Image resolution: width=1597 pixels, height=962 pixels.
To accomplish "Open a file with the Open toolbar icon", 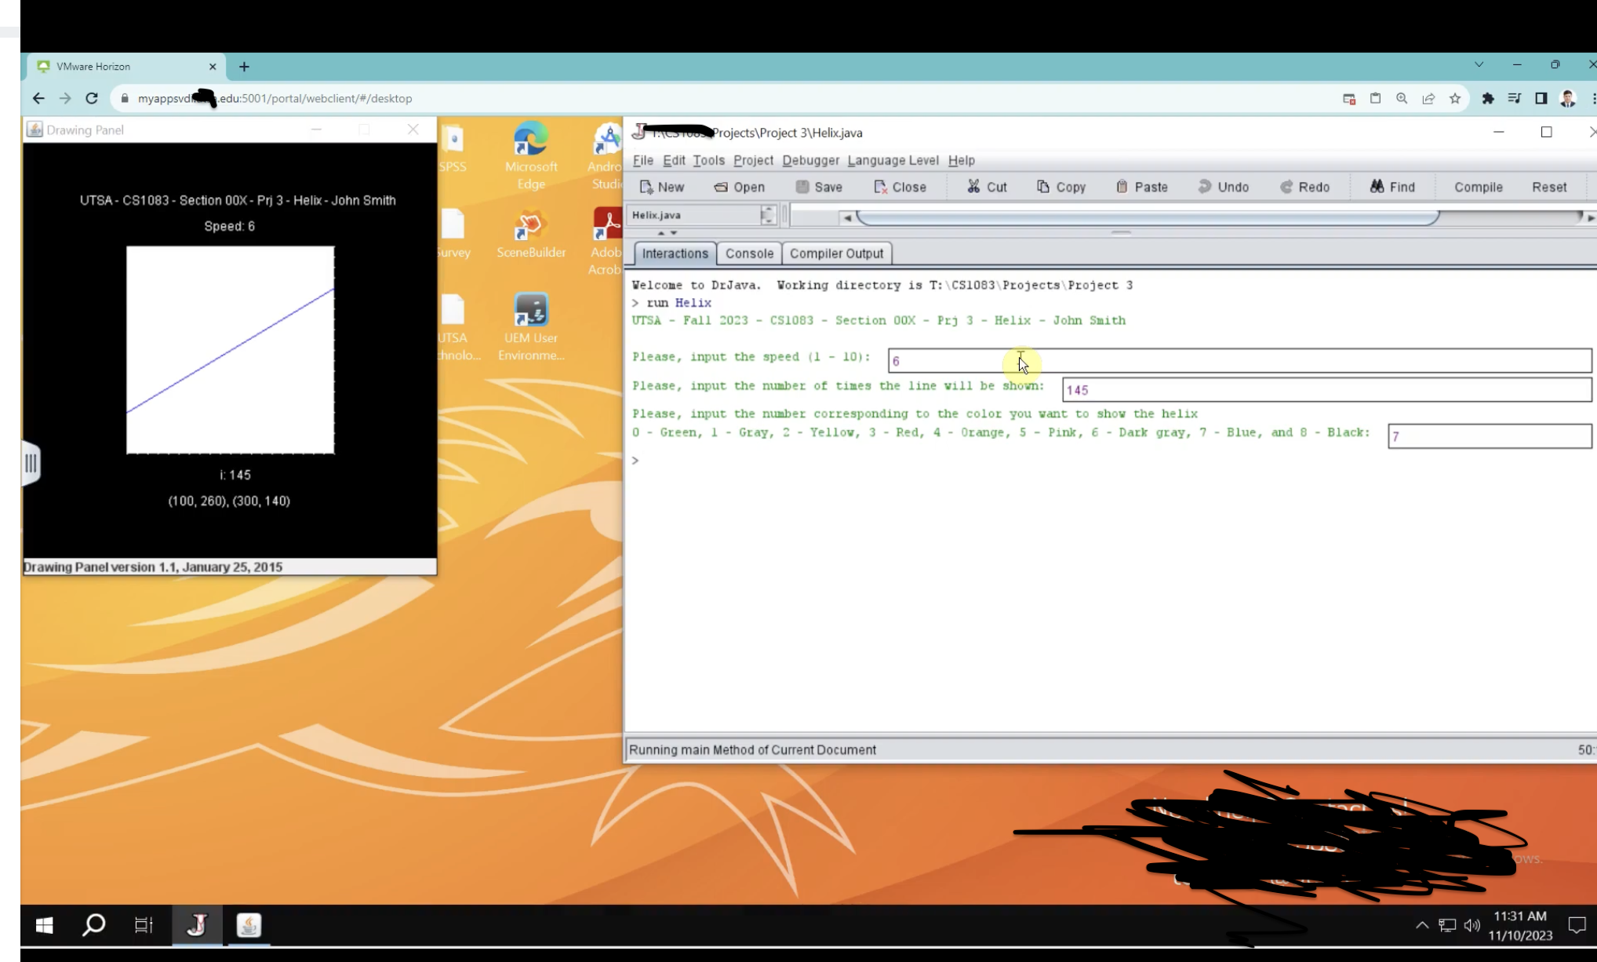I will (x=738, y=187).
